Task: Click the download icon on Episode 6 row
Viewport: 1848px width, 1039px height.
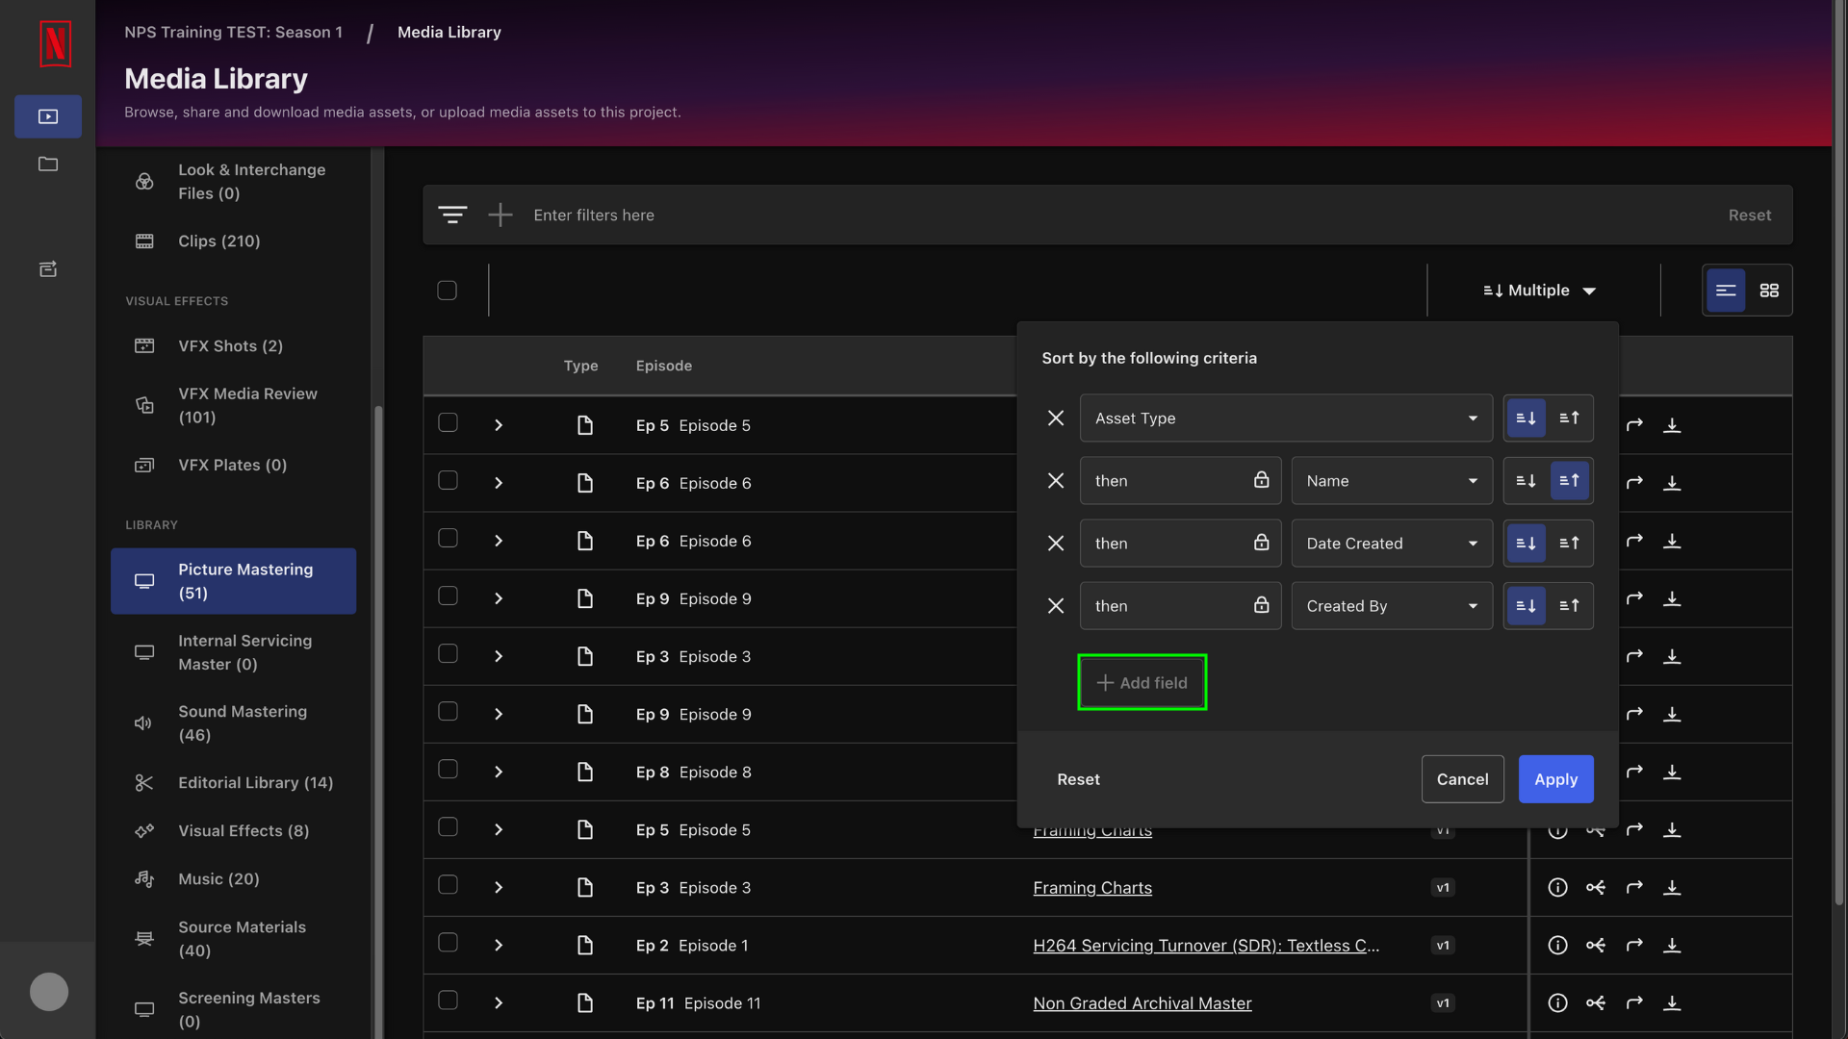Action: (x=1672, y=482)
